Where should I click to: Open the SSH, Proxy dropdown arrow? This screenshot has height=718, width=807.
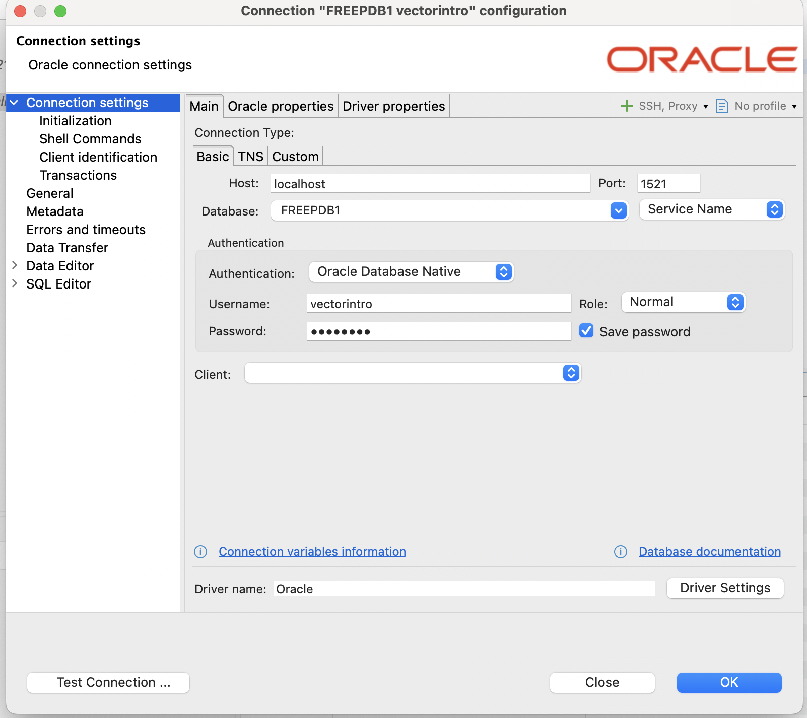tap(706, 106)
